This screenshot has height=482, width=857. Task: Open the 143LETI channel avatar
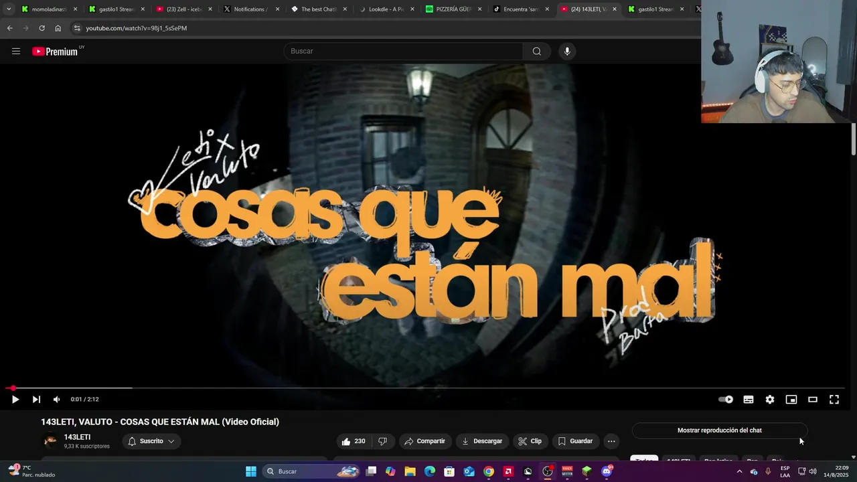tap(50, 441)
